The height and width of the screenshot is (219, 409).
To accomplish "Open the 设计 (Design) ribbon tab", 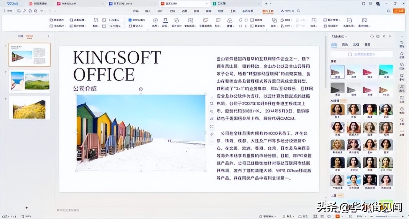I will point(160,11).
